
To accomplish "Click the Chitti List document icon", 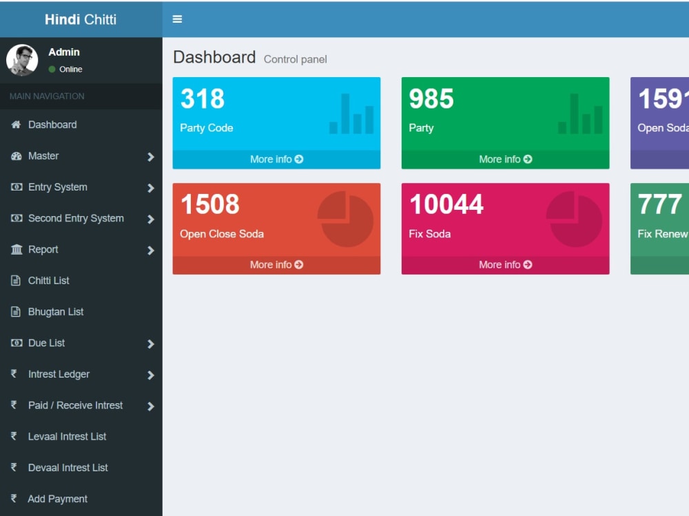I will (16, 281).
